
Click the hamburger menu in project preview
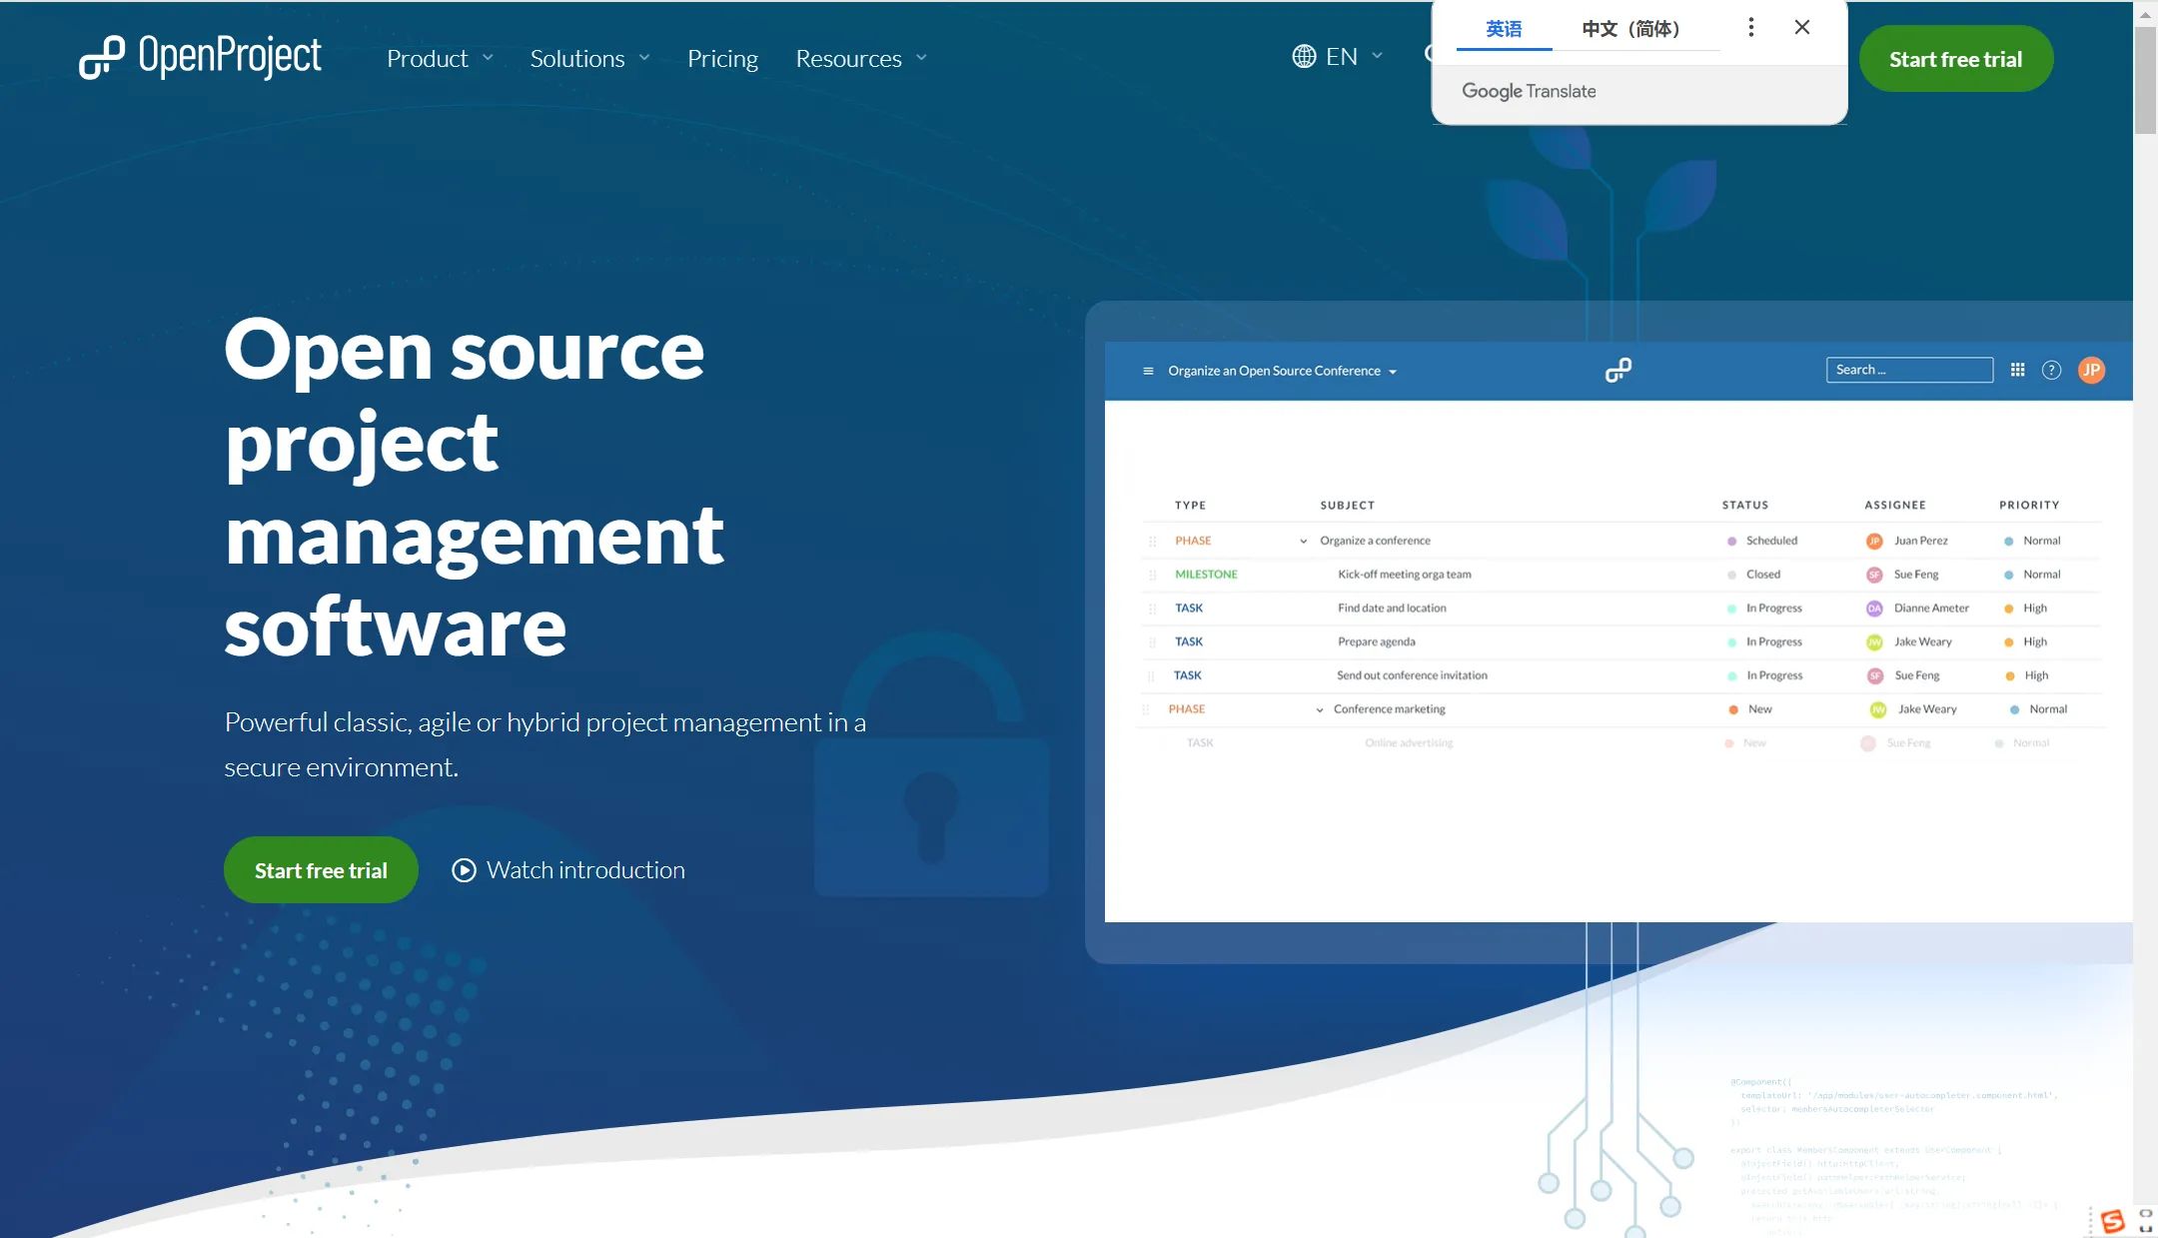tap(1148, 371)
